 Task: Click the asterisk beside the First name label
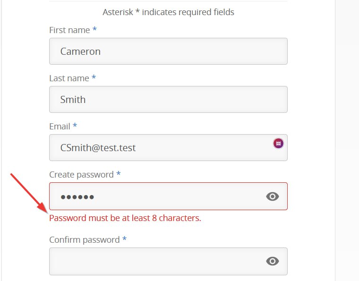94,30
